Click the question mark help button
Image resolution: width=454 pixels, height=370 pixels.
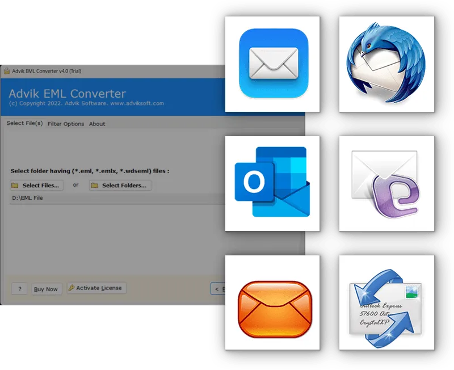point(20,289)
